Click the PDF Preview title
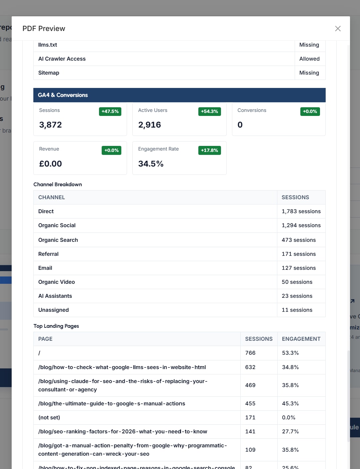360x469 pixels. click(44, 29)
